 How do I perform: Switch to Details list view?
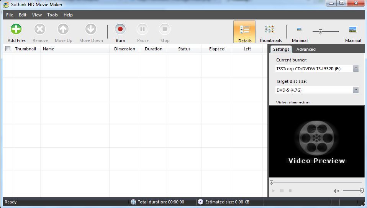pos(244,32)
